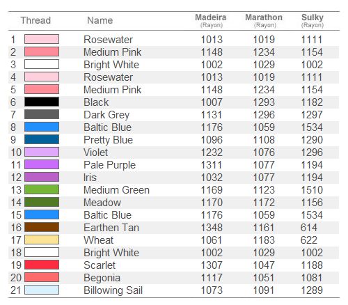Viewport: 348px width, 305px height.
Task: Select the Wheat color swatch
Action: coord(42,240)
